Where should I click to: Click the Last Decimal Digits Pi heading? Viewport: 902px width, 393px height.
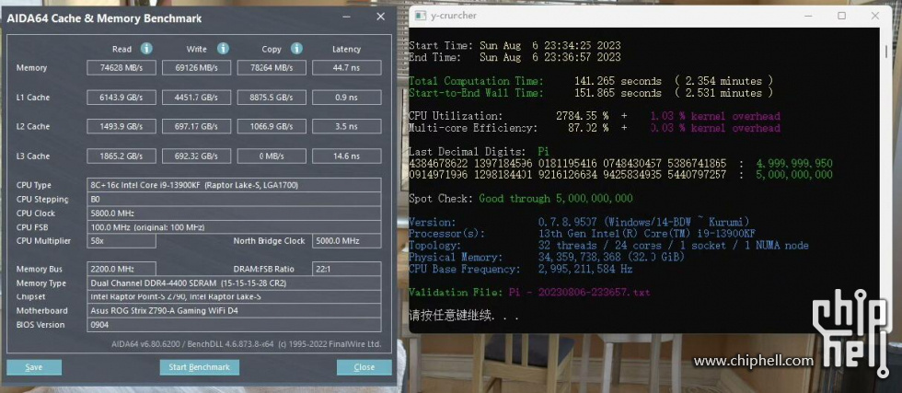pyautogui.click(x=479, y=151)
